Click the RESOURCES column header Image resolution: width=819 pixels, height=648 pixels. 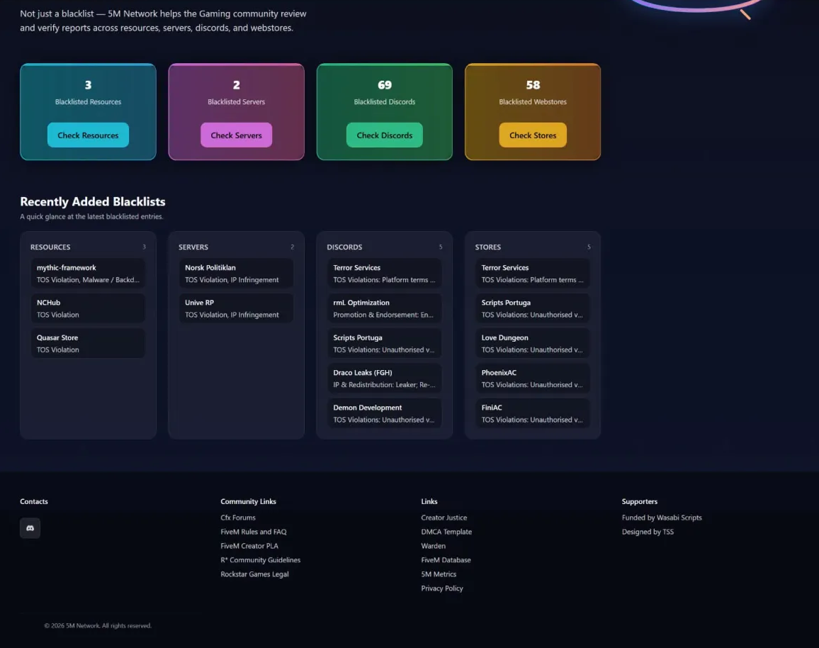[50, 247]
